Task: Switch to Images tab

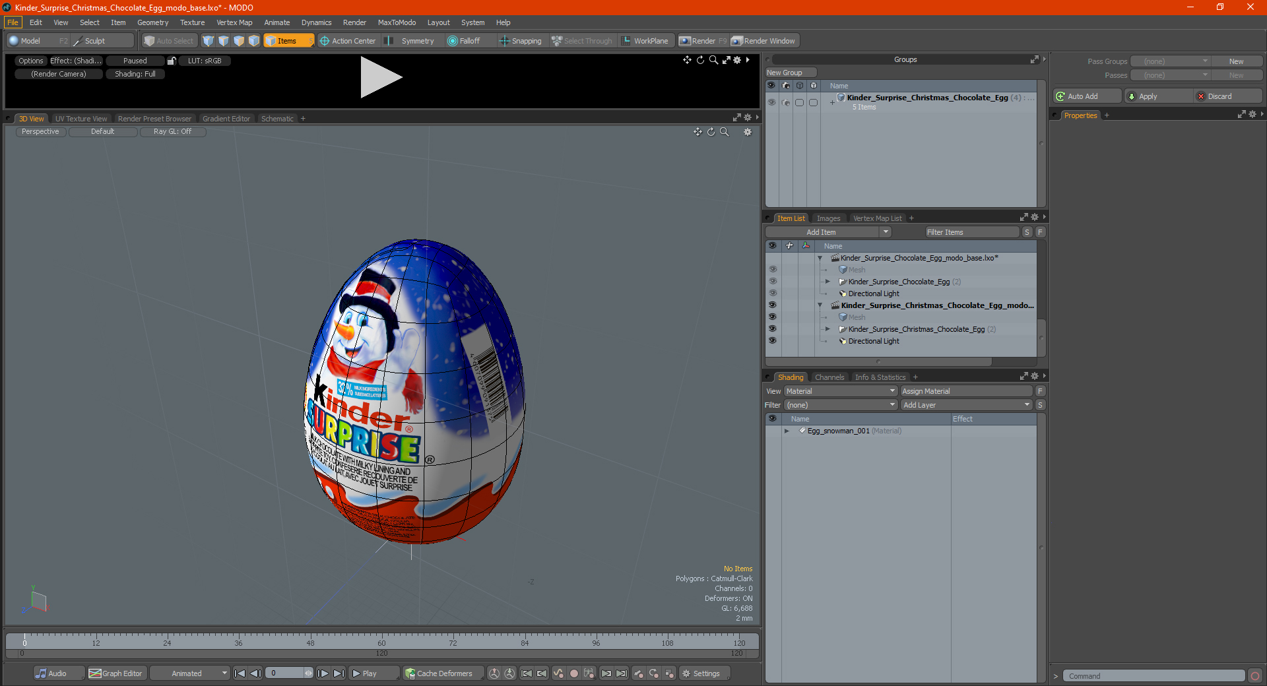Action: click(828, 218)
